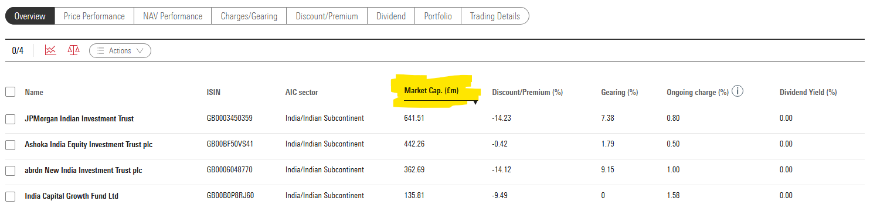
Task: Select the Overview tab
Action: [x=30, y=16]
